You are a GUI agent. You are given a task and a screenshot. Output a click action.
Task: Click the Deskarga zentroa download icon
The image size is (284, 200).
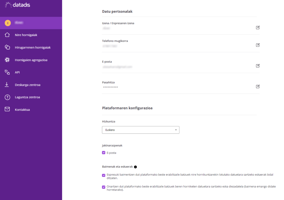(x=7, y=85)
